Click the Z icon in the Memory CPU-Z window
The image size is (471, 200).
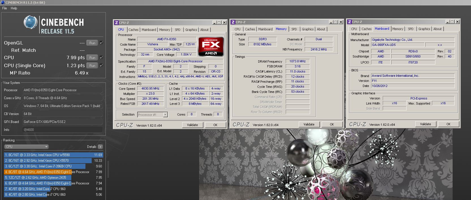(x=233, y=22)
